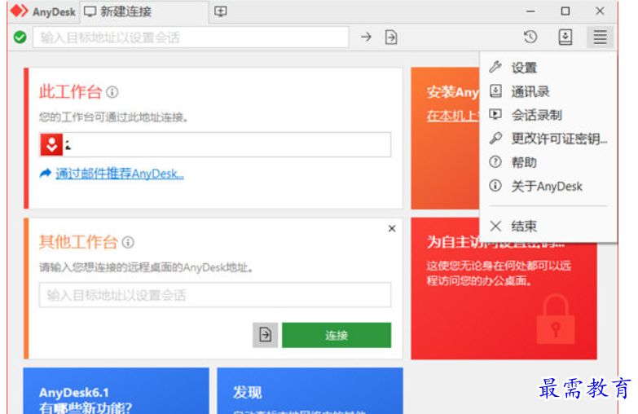Minimize the AnyDesk window
This screenshot has width=638, height=414.
tap(530, 11)
